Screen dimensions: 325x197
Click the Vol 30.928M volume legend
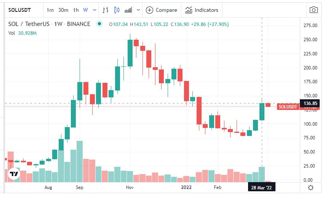22,33
